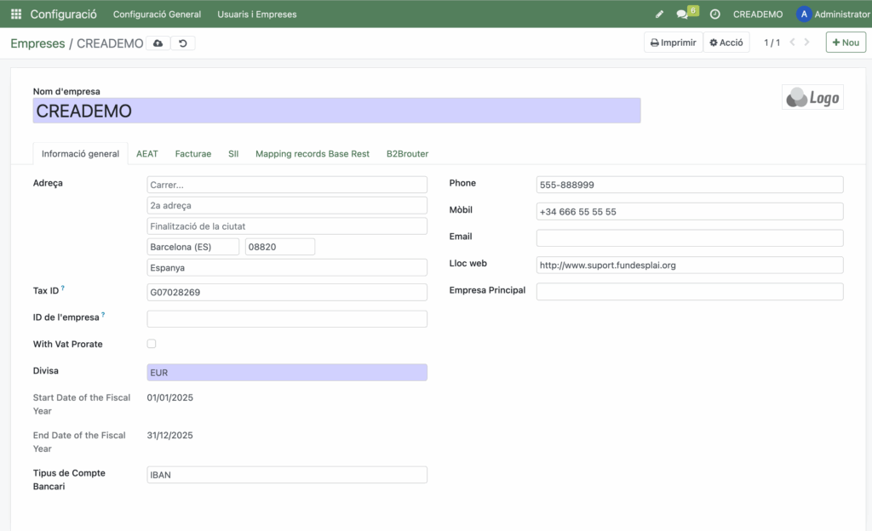Open the Usuaris i Empreses menu
Image resolution: width=872 pixels, height=531 pixels.
257,14
